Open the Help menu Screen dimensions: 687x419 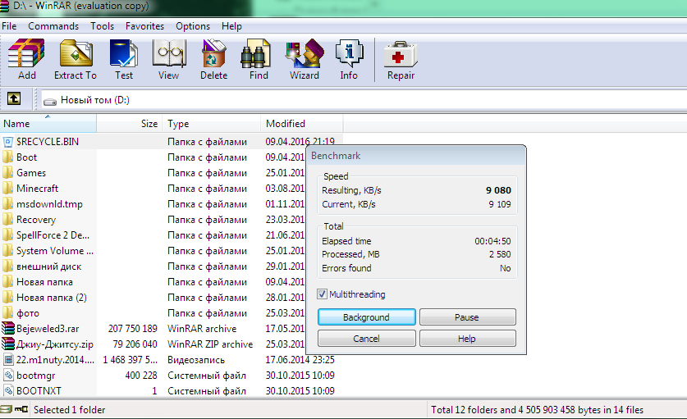pyautogui.click(x=231, y=26)
